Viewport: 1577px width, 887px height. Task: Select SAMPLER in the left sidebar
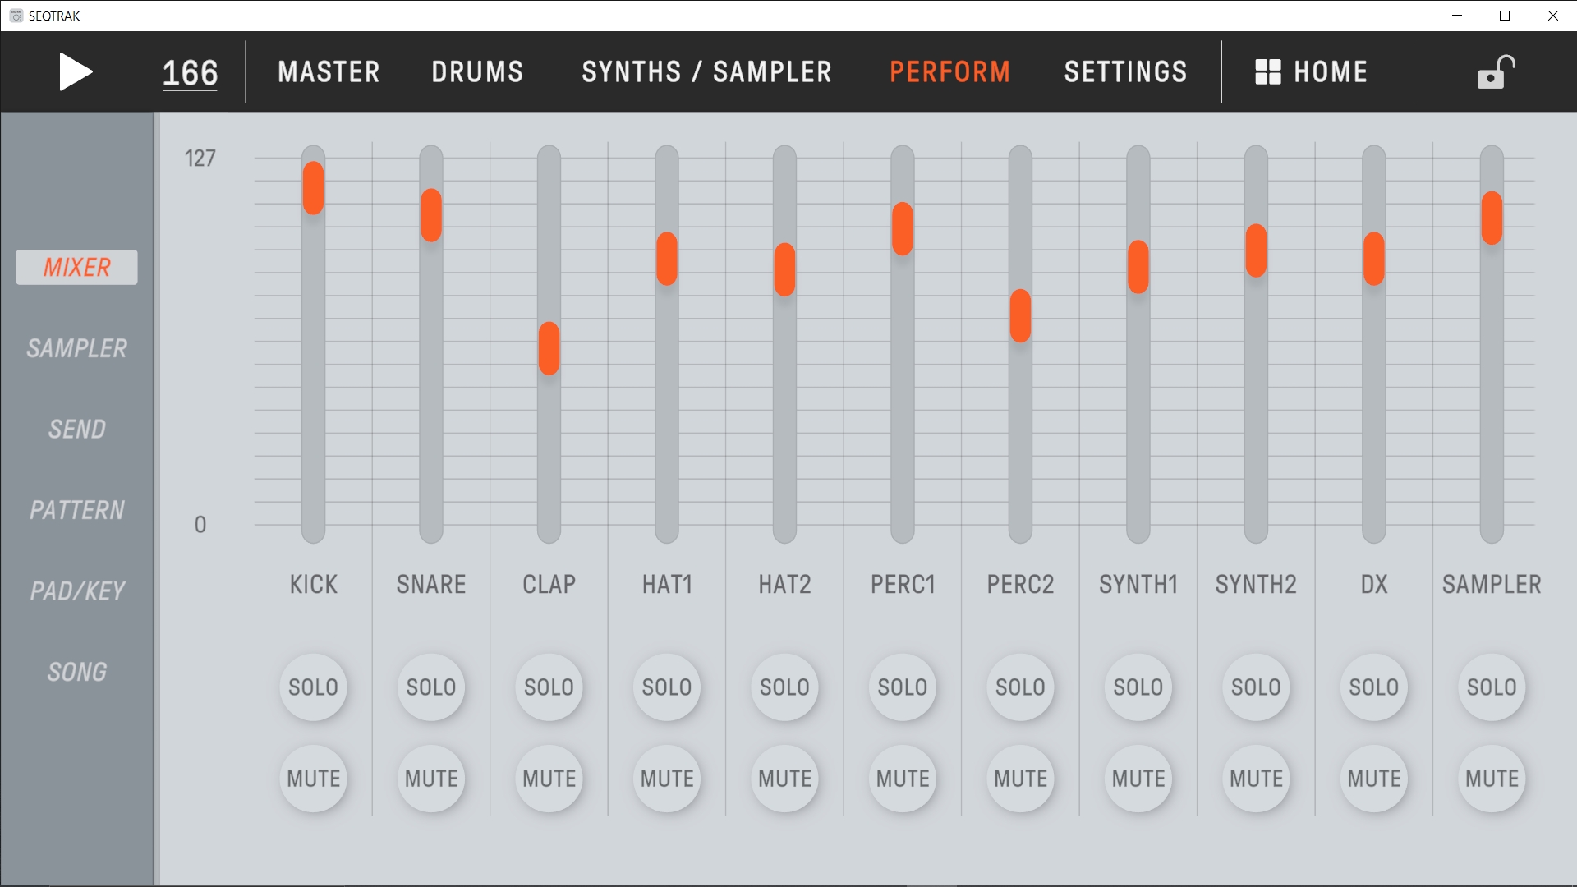[76, 348]
